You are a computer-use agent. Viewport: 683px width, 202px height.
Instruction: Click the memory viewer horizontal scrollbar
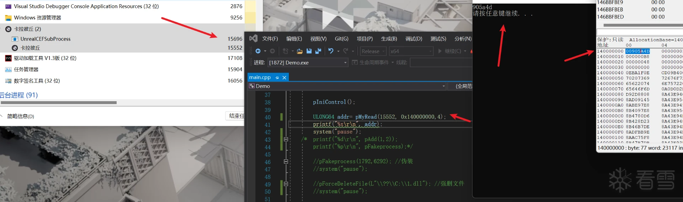[643, 25]
